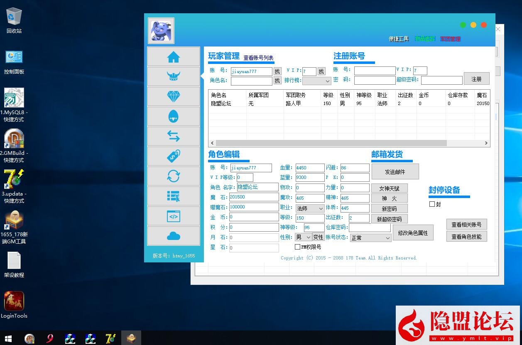
Task: Click the active GM tool taskbar icon
Action: point(131,338)
